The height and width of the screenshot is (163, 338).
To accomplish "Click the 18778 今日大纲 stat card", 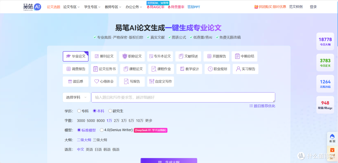I will [x=325, y=41].
